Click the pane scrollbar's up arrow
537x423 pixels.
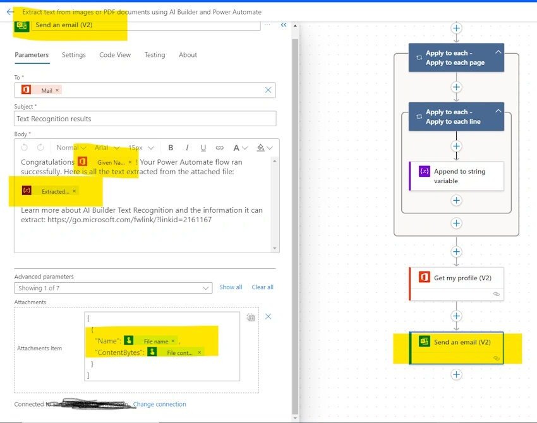click(295, 26)
